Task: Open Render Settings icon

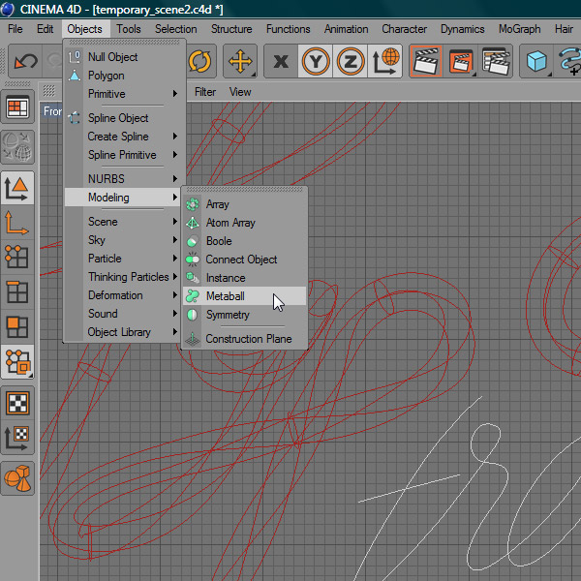Action: [x=496, y=61]
